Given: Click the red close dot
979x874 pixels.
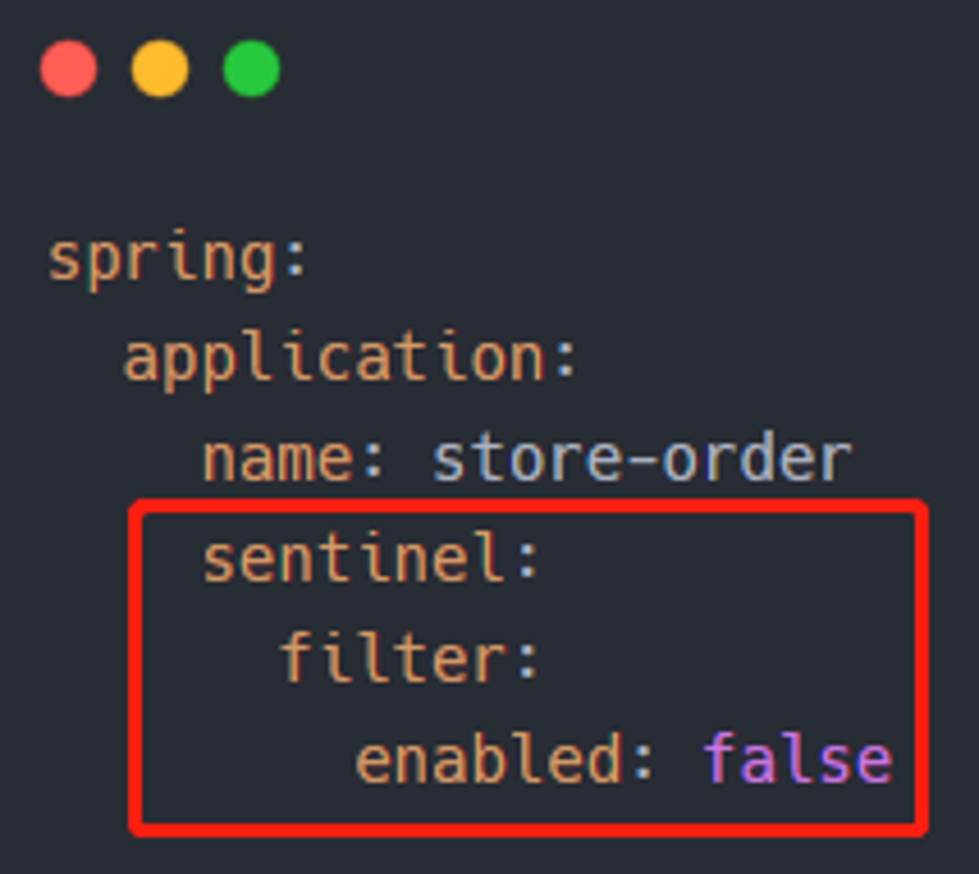Looking at the screenshot, I should point(69,69).
